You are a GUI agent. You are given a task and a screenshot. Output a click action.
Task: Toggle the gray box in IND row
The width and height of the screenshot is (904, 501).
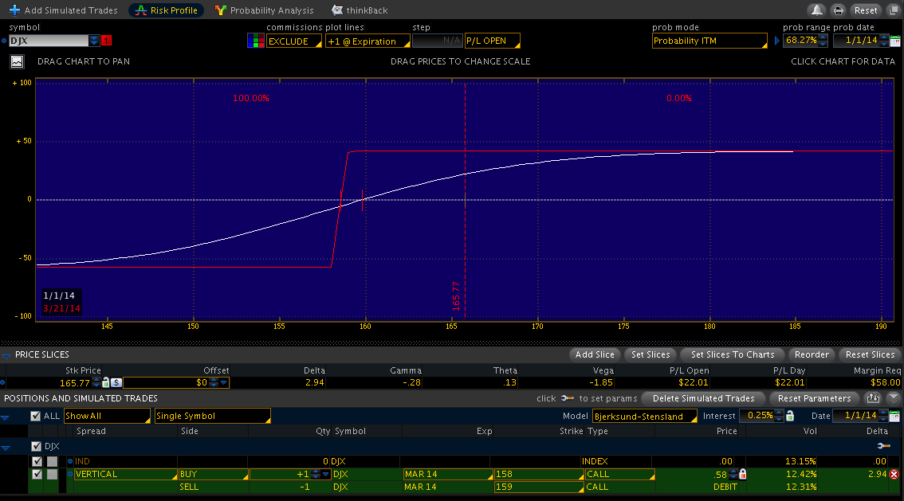click(x=52, y=461)
